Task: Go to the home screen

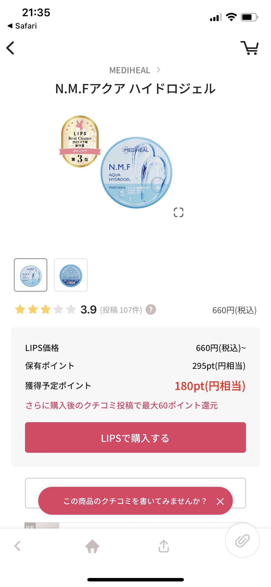Action: pyautogui.click(x=92, y=546)
